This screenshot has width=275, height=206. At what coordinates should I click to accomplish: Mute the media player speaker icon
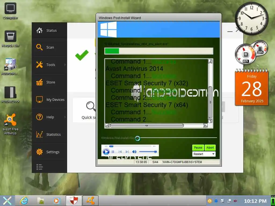[x=134, y=152]
